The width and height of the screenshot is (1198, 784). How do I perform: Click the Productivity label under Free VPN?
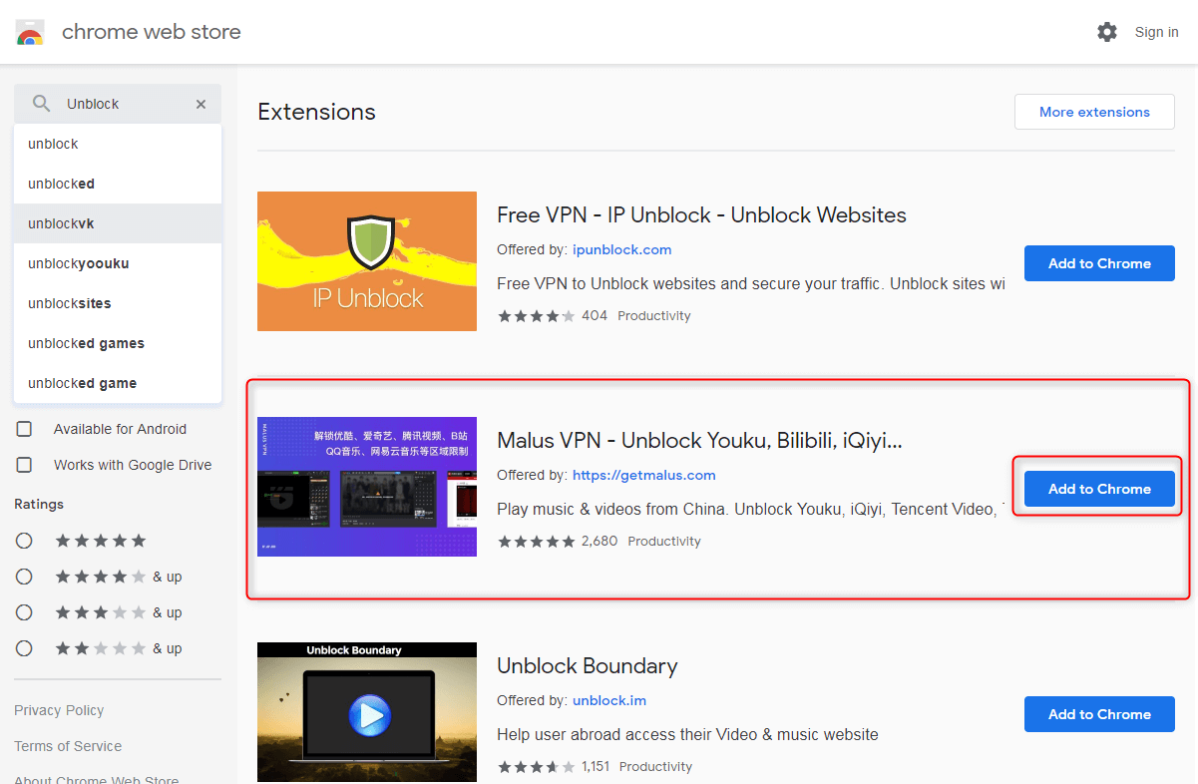[x=654, y=315]
